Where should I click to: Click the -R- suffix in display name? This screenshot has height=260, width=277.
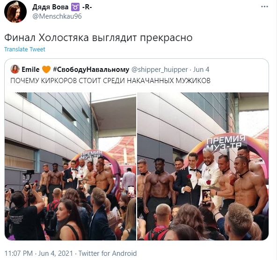[87, 7]
